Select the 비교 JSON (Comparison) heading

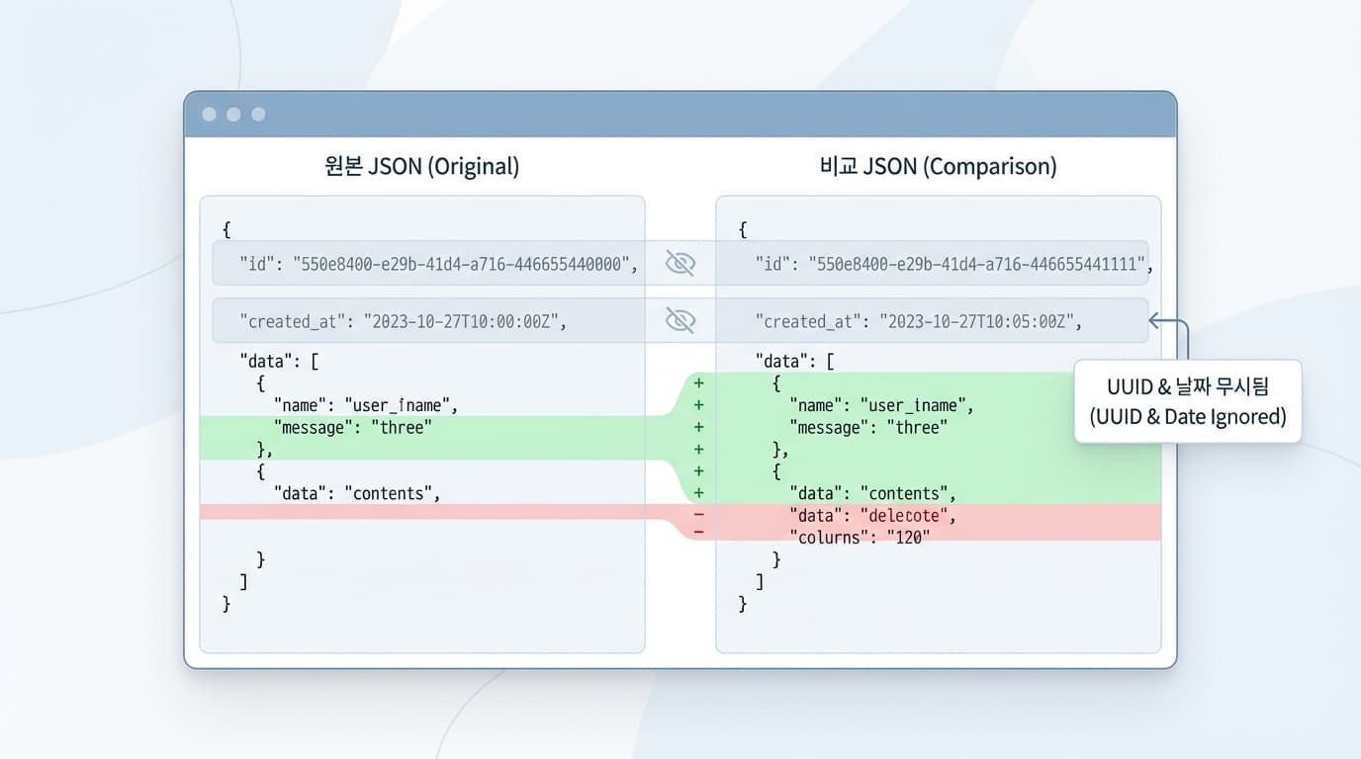pos(938,166)
